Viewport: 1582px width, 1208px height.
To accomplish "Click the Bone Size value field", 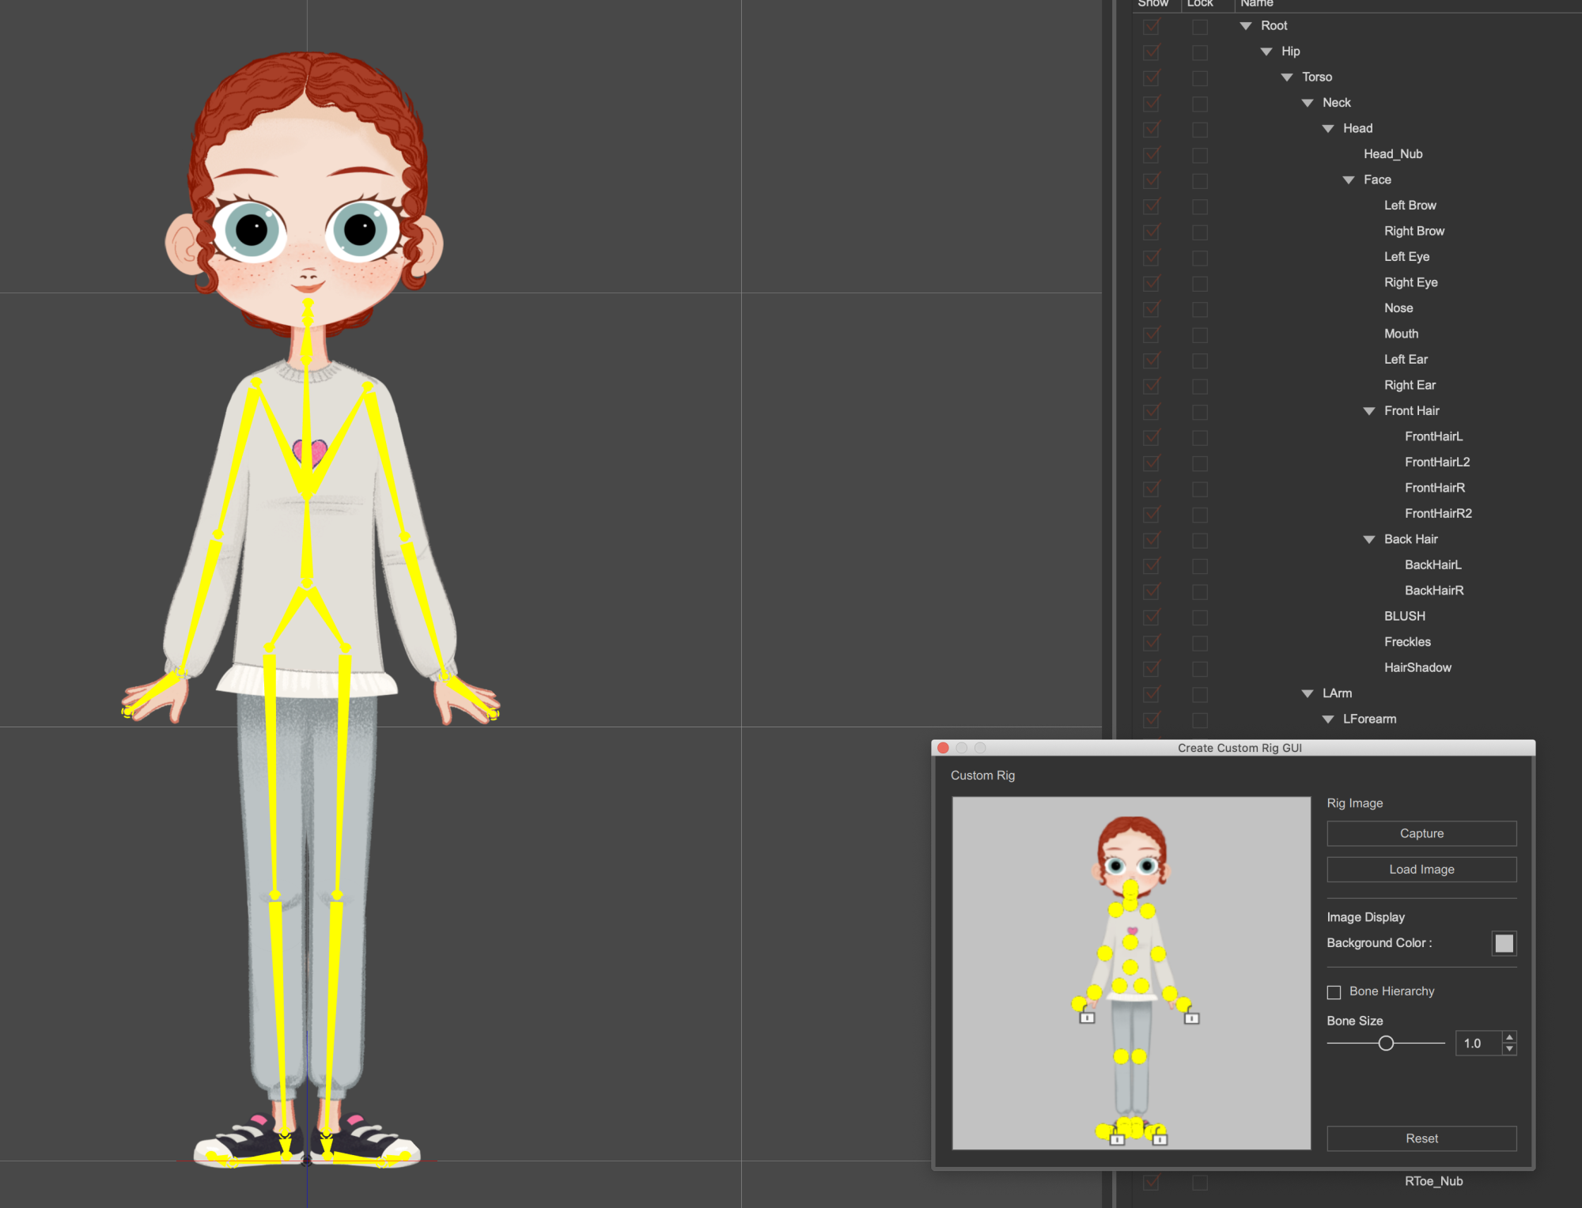I will (1478, 1044).
